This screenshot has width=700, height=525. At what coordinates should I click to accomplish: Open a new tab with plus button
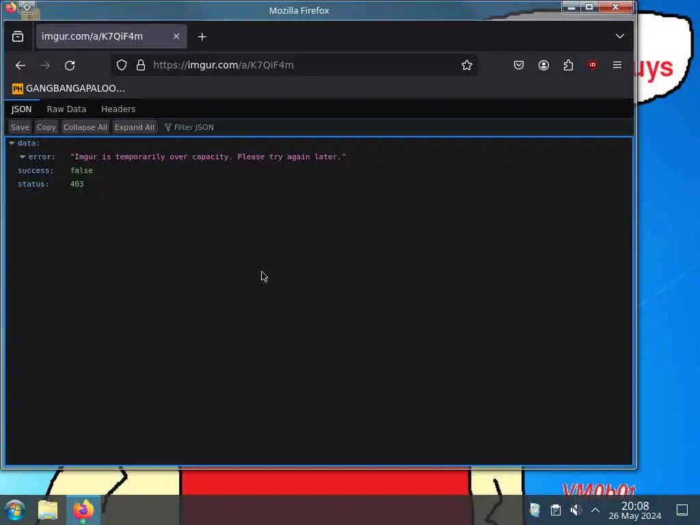point(202,37)
